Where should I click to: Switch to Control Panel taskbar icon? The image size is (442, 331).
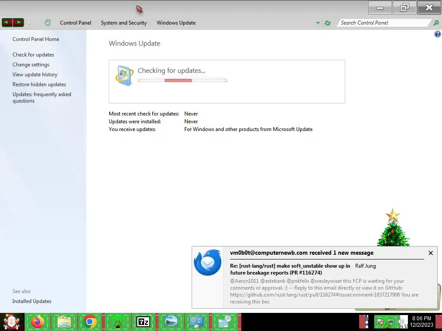pyautogui.click(x=196, y=322)
